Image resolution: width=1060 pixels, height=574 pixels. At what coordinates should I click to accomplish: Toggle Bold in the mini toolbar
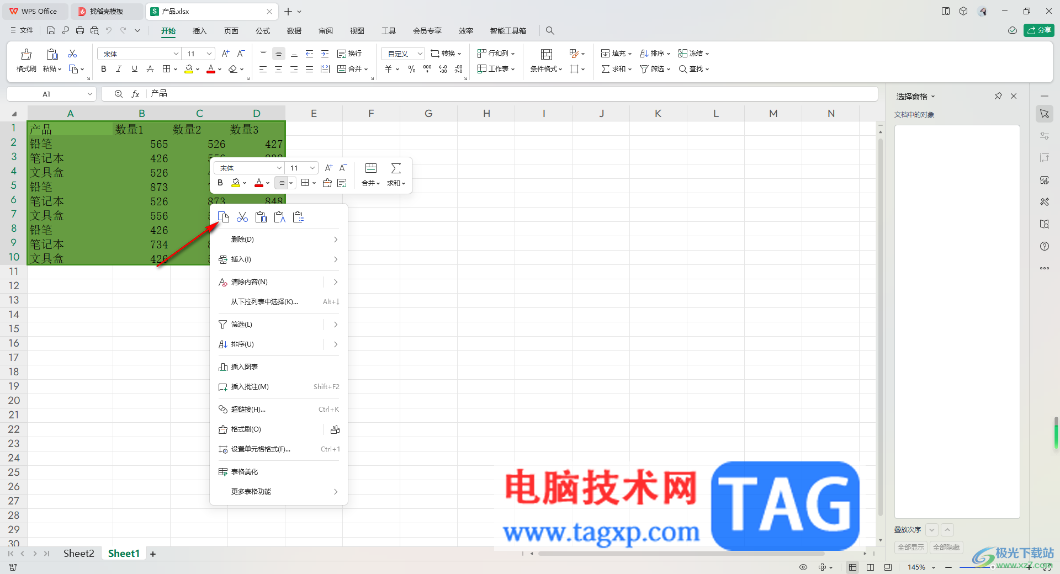click(220, 183)
